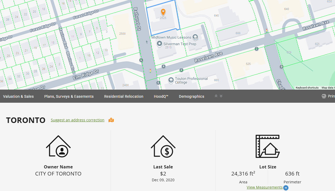Click the Suggest an address correction link
Viewport: 335px width, 191px height.
[78, 120]
